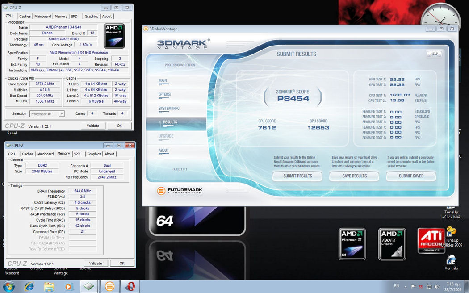Open the Caches tab in the lower CPU-Z window
The width and height of the screenshot is (469, 293).
click(x=28, y=154)
